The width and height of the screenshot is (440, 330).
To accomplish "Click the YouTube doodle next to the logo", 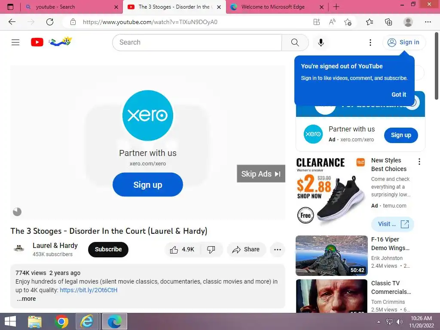I will click(60, 42).
